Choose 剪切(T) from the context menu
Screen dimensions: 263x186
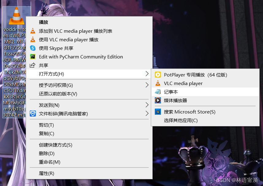click(x=90, y=125)
